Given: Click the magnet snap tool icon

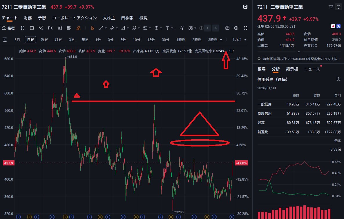Looking at the screenshot, I should point(191,28).
